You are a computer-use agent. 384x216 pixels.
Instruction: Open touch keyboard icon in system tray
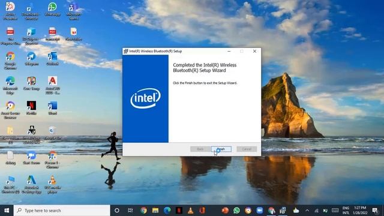pos(335,211)
